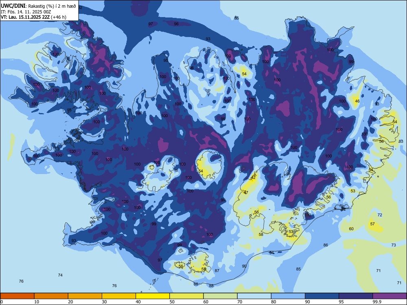Click the title text "UWC/DINI: Rakastig (%) í 2 m hæð"
407x305 pixels.
pos(38,6)
